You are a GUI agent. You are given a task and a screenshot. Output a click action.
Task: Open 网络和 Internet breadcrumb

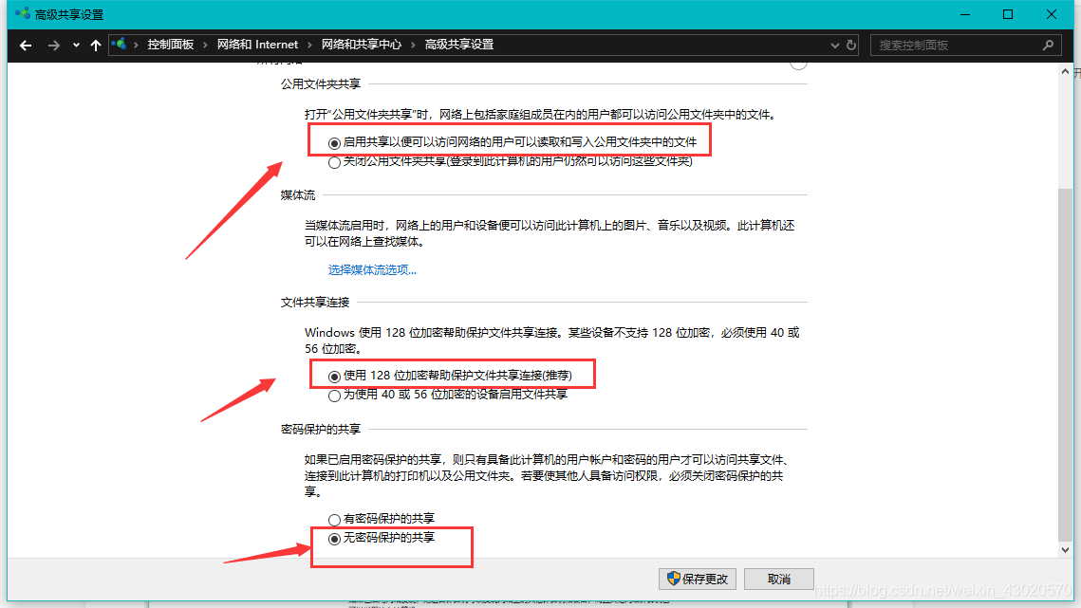point(257,45)
